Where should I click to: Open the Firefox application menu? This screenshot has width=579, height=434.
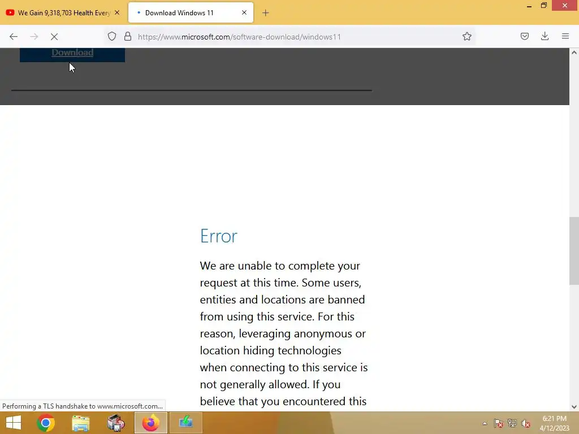pyautogui.click(x=565, y=36)
